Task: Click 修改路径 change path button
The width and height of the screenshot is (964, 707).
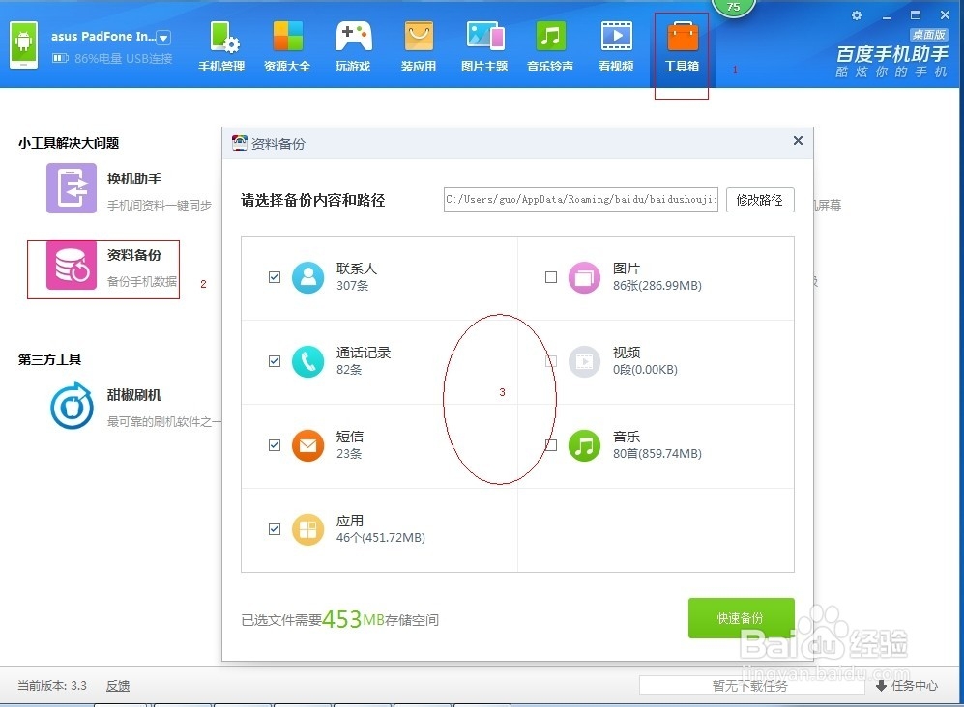Action: [760, 200]
